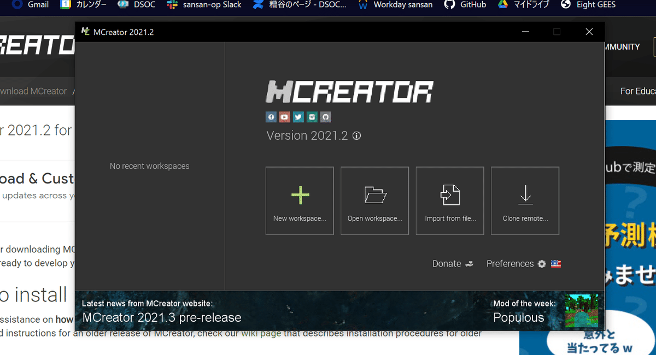Click the Donate option

[x=446, y=264]
